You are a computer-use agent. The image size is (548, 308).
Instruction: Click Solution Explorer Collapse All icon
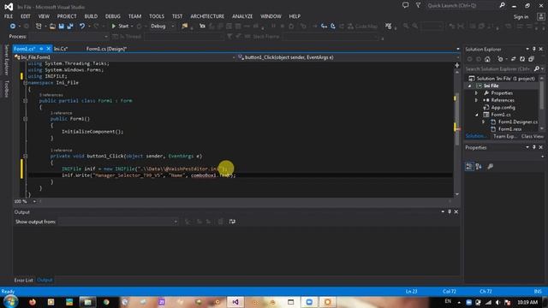[531, 59]
